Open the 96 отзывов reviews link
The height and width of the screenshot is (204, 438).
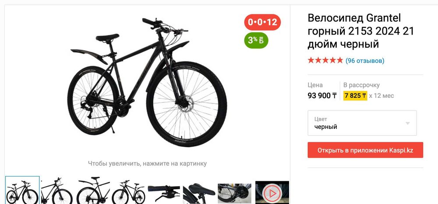365,60
